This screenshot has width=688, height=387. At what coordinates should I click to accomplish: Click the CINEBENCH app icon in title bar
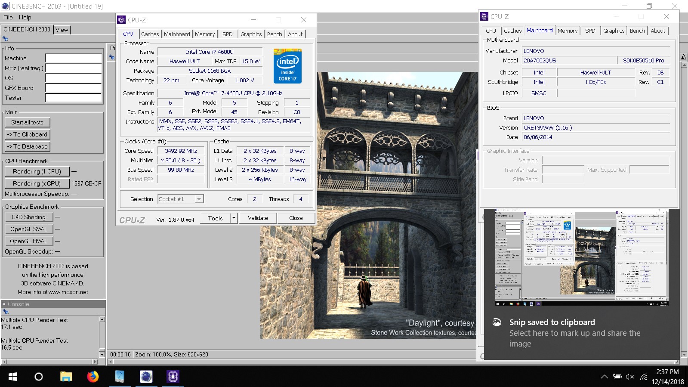pyautogui.click(x=5, y=6)
